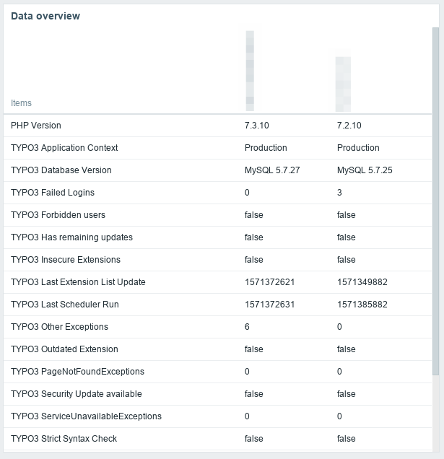Click the PHP version value 7.3.10
This screenshot has width=444, height=459.
(x=257, y=126)
